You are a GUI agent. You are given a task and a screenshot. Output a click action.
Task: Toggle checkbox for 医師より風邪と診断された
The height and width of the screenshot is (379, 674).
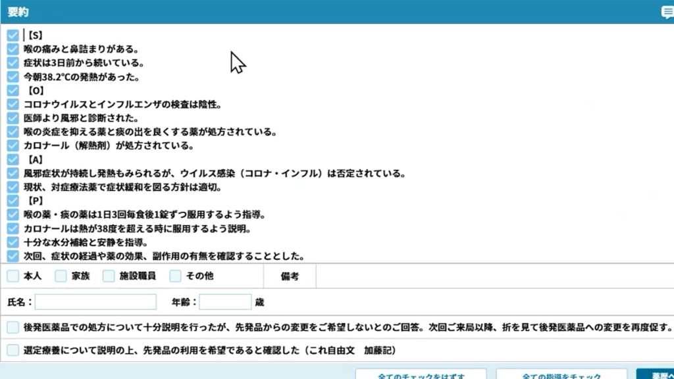tap(13, 118)
